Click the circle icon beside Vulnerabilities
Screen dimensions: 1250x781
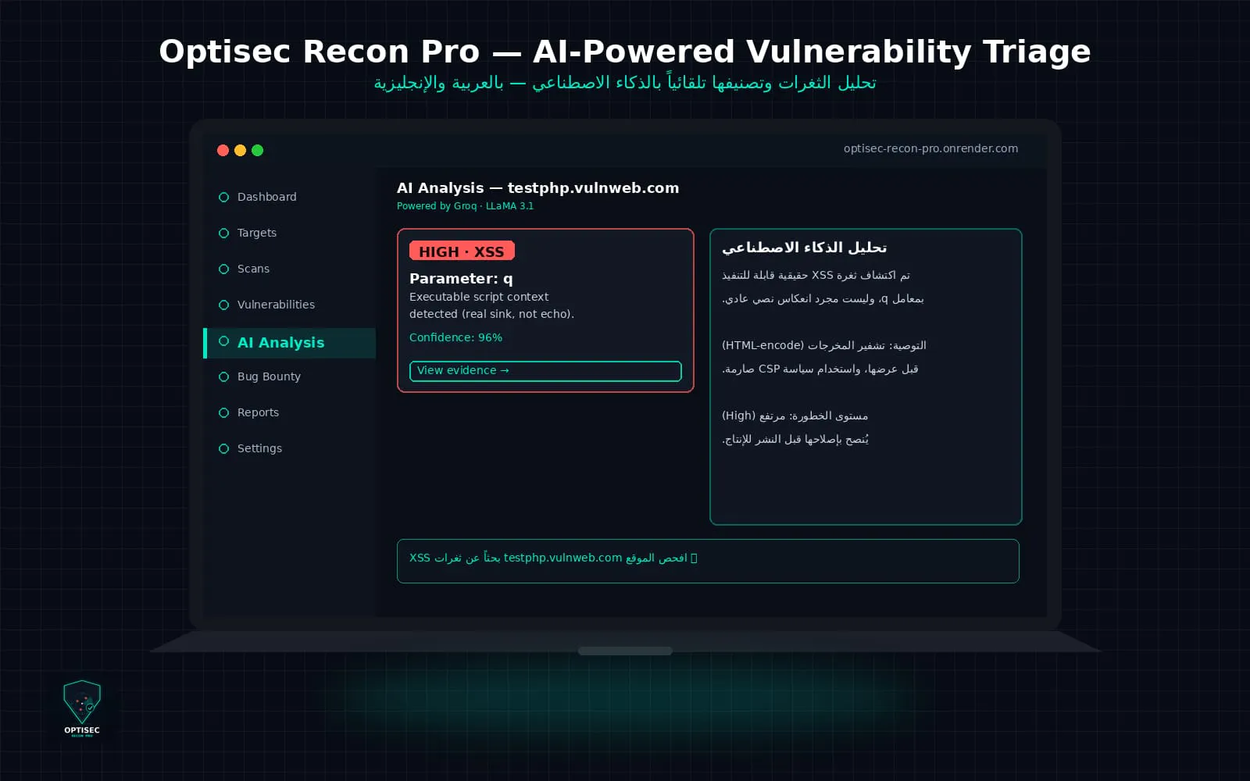223,305
